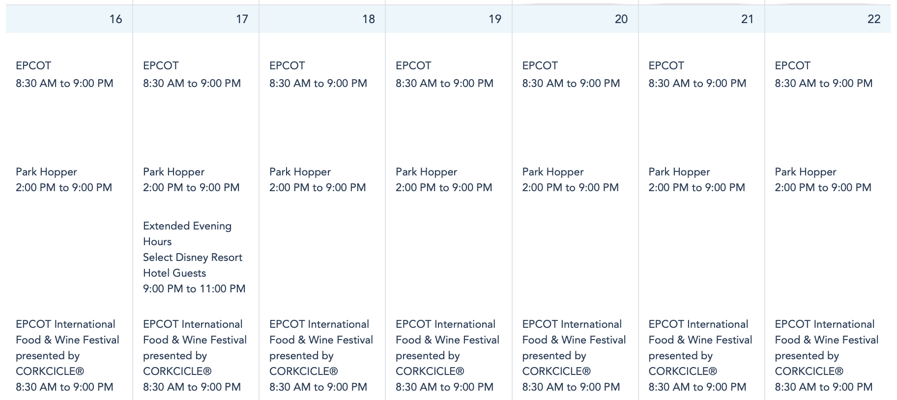The width and height of the screenshot is (897, 400).
Task: Select day 19 in the calendar header
Action: coord(494,19)
